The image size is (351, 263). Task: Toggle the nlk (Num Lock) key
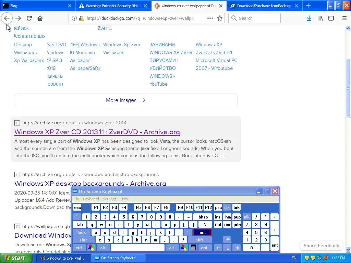click(246, 217)
